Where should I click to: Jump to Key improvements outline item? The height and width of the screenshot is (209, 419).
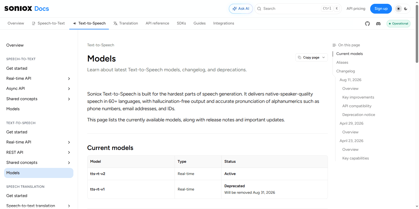pos(358,97)
